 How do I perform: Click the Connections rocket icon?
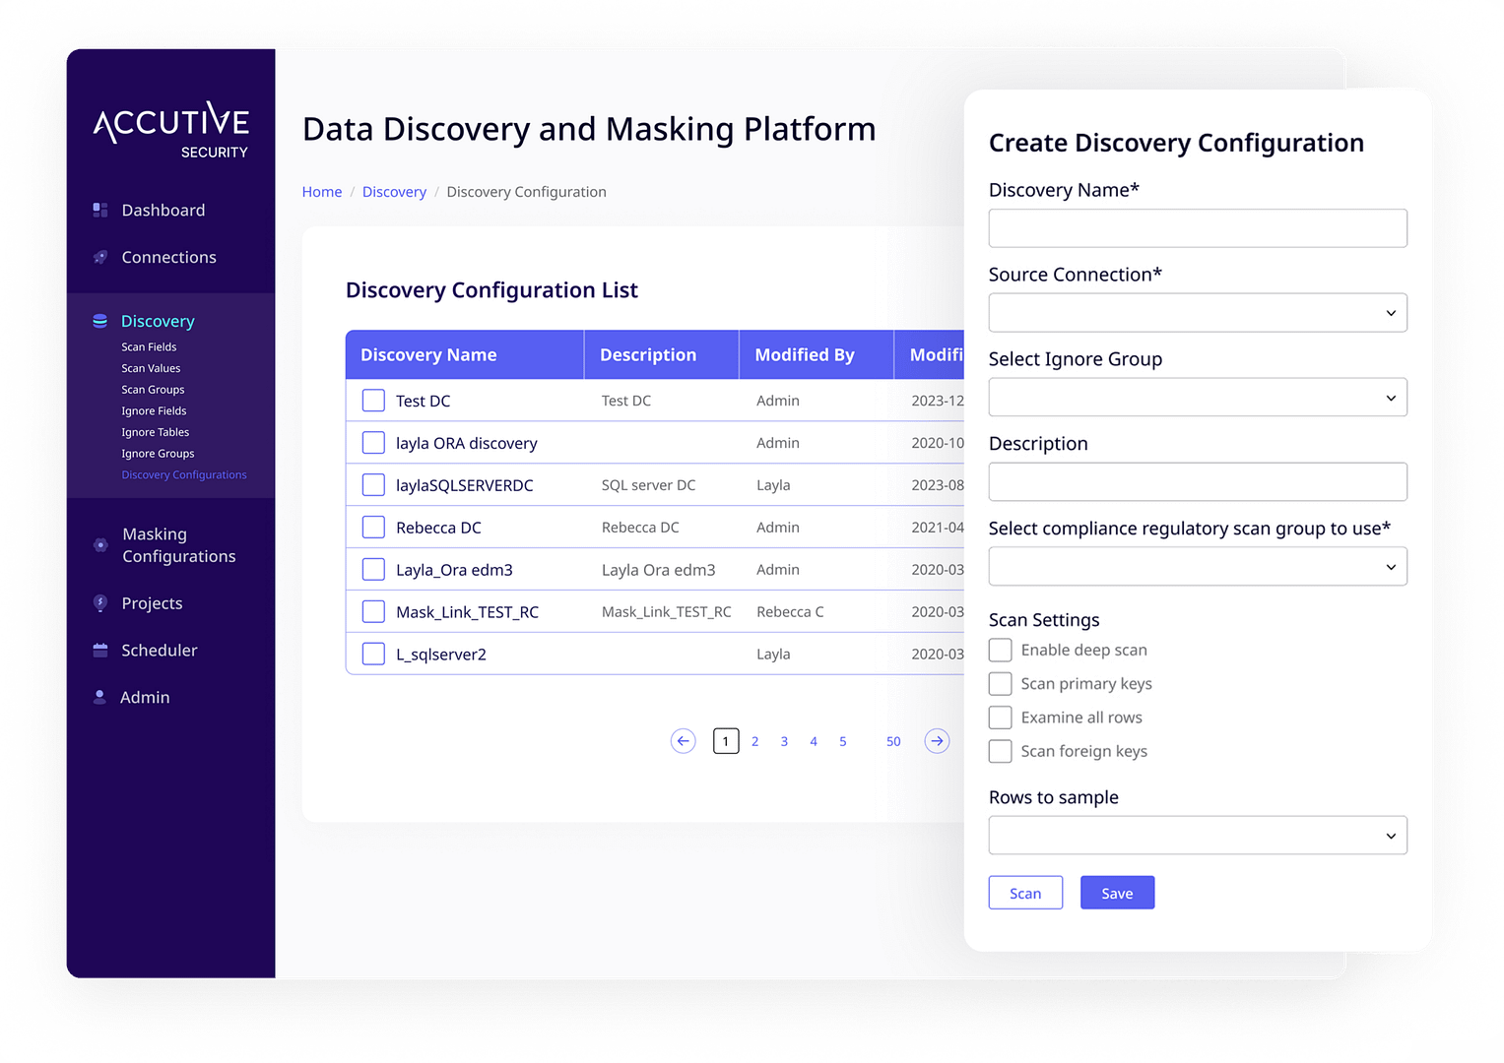99,257
